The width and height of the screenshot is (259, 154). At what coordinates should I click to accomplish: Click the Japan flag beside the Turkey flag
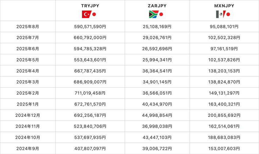tap(94, 14)
